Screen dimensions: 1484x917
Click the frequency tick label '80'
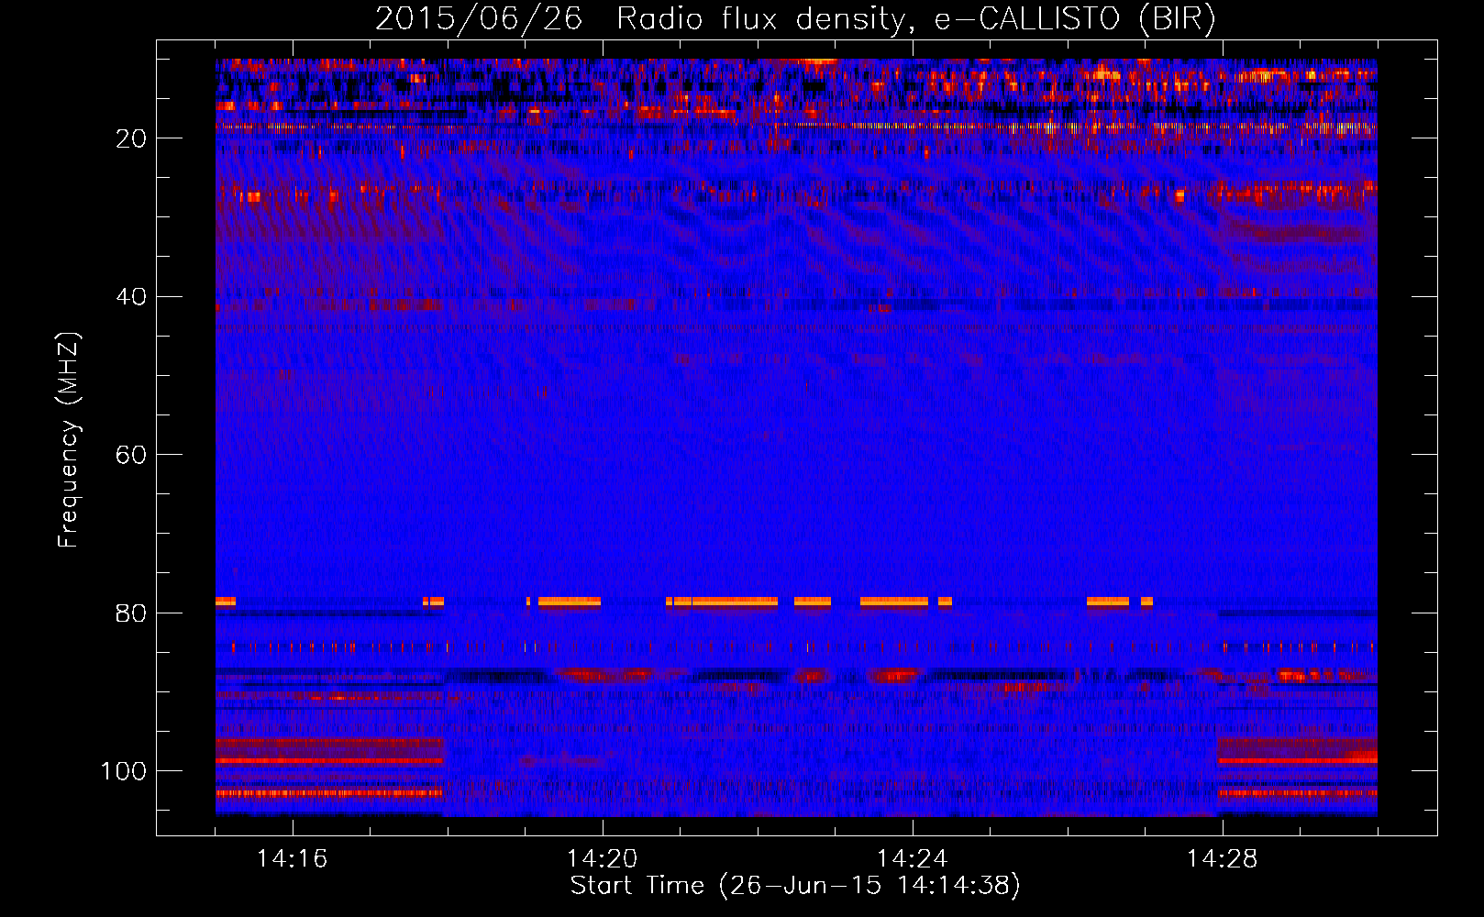[x=131, y=613]
